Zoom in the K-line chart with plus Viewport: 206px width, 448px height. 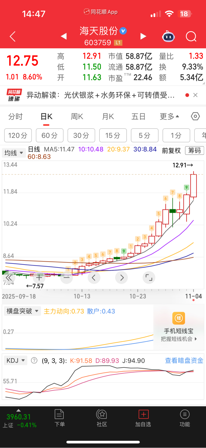(39, 277)
